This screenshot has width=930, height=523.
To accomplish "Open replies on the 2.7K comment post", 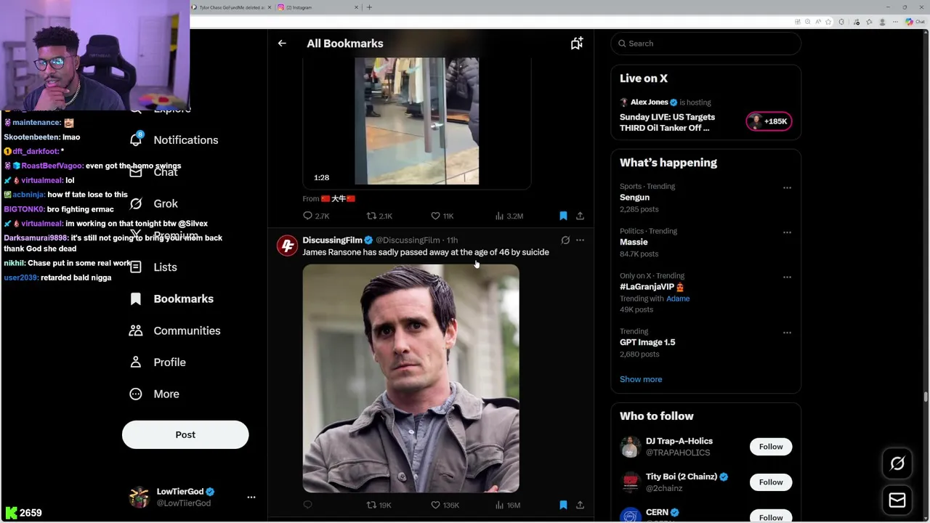I will tap(316, 216).
